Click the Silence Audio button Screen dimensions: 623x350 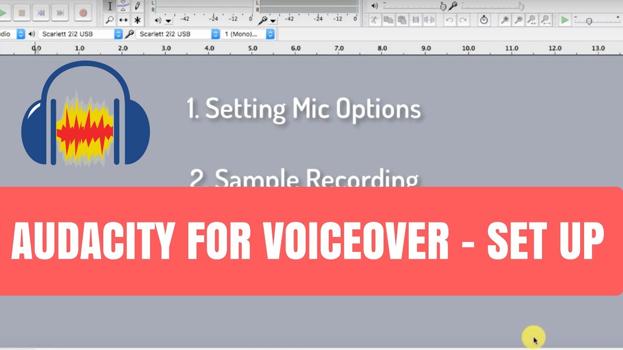point(429,20)
